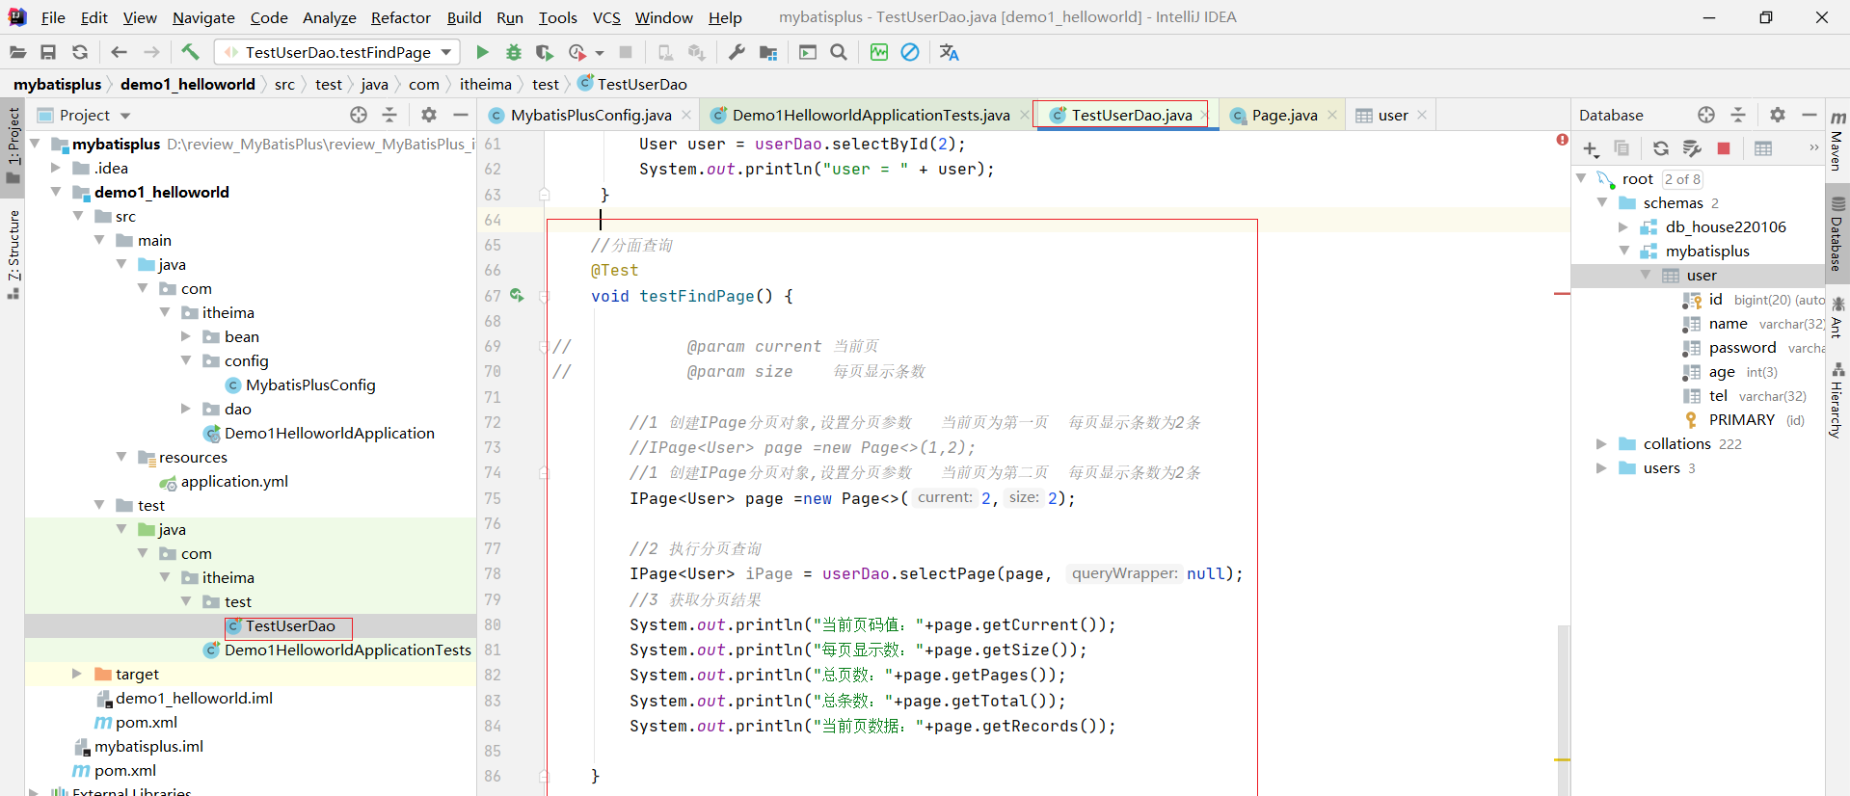Click the '2 of 8' schema filter
The height and width of the screenshot is (796, 1850).
coord(1682,179)
